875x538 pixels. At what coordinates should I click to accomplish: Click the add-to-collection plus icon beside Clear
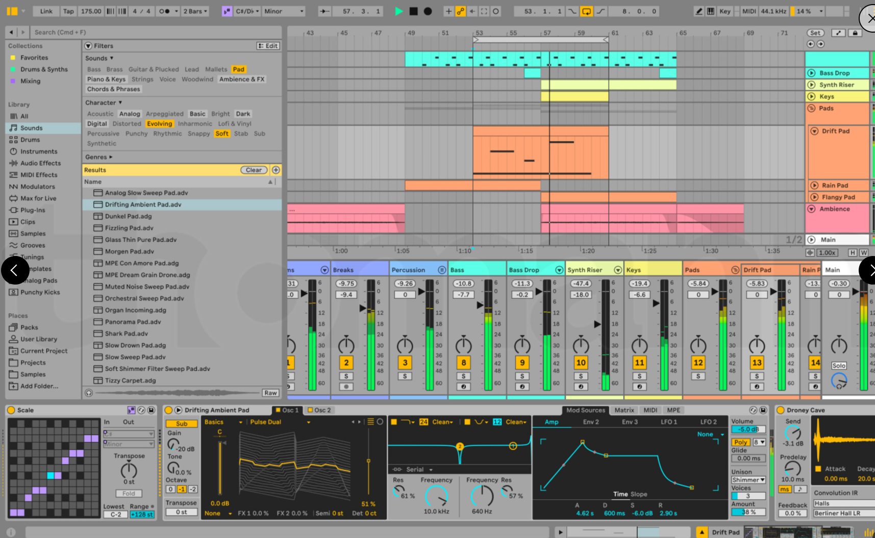pos(276,170)
